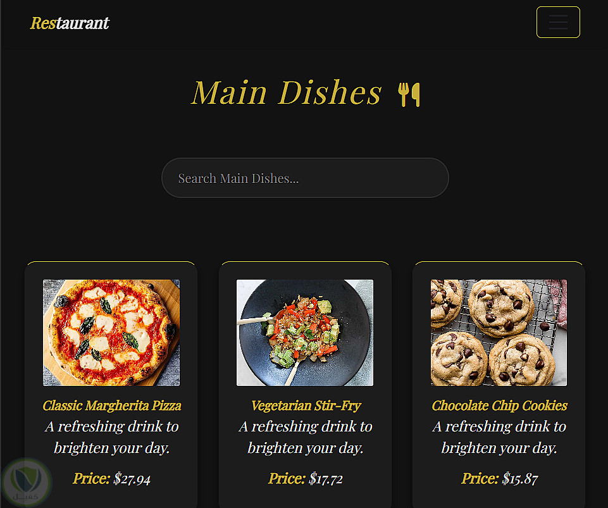
Task: Click the pizza card description text
Action: 112,437
